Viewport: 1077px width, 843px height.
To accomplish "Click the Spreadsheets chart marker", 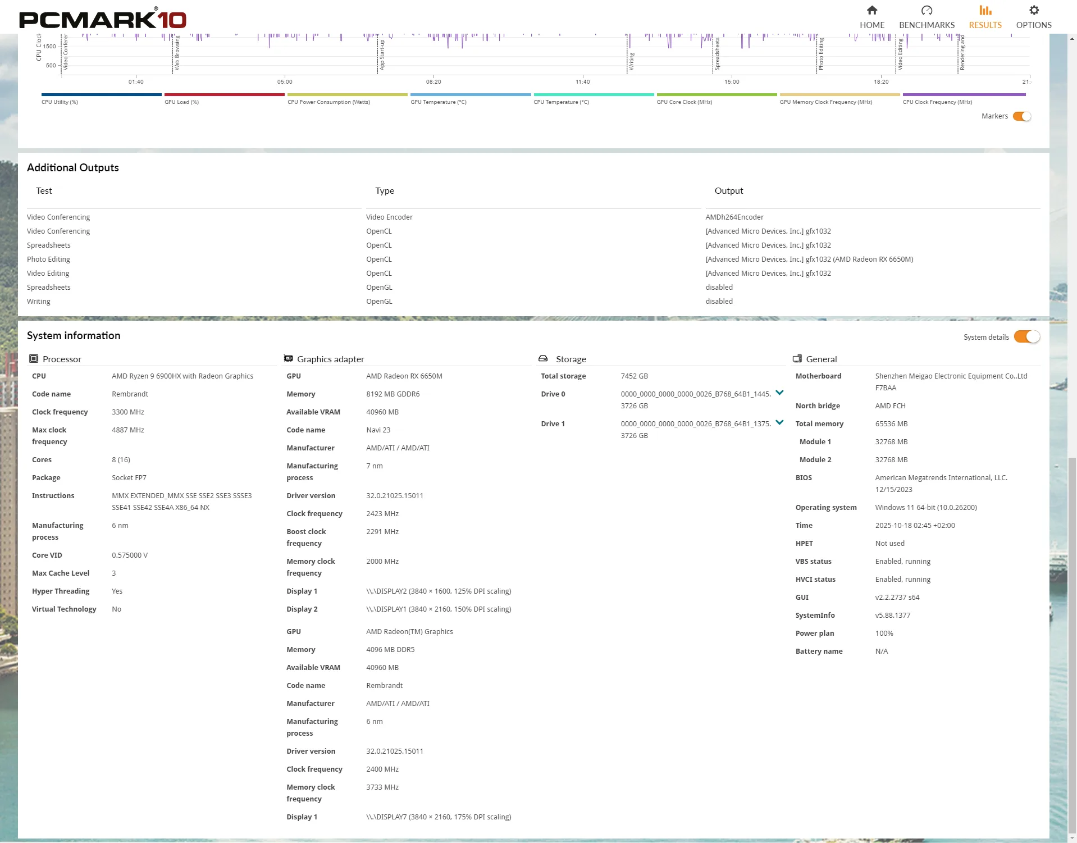I will [x=717, y=53].
